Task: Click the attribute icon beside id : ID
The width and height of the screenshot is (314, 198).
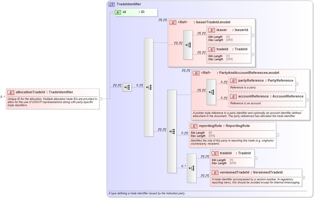Action: click(118, 12)
